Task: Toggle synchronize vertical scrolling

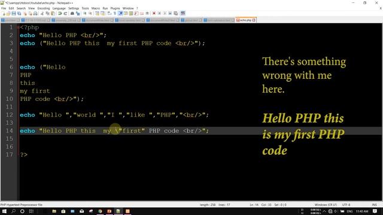Action: [97, 13]
